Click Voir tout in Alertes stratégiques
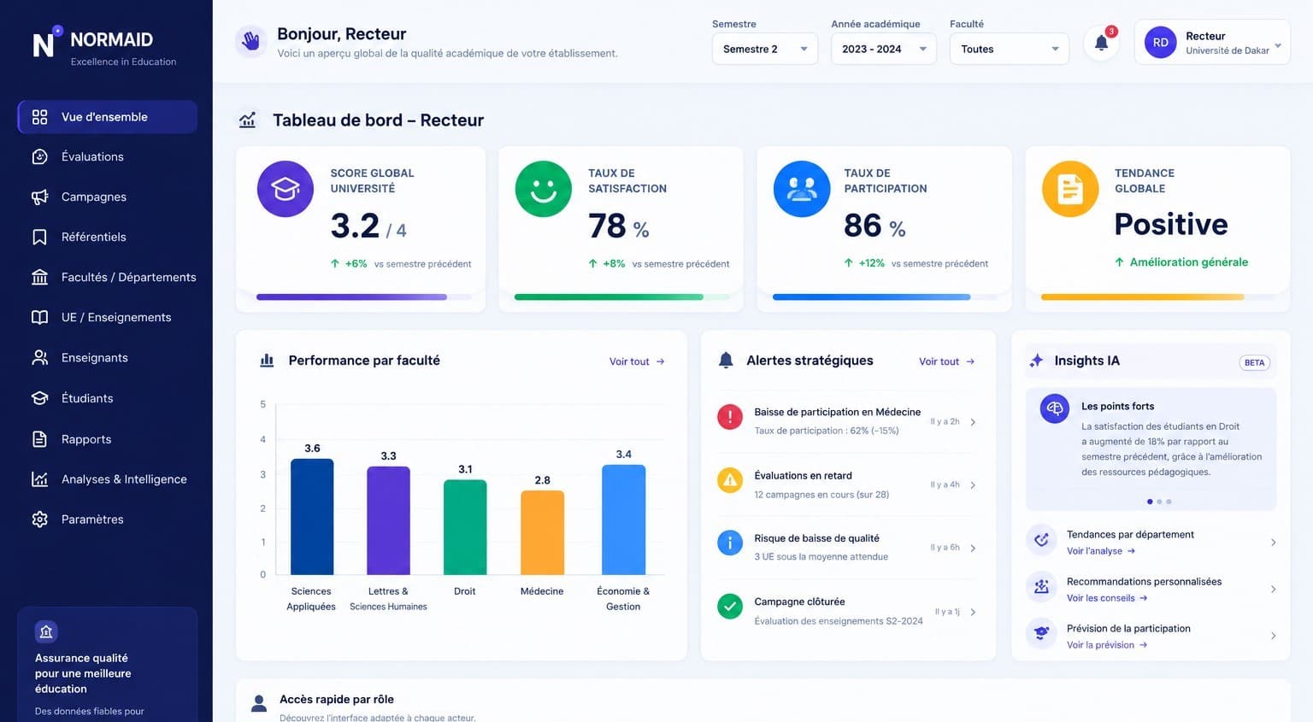Screen dimensions: 1313x722 pyautogui.click(x=946, y=361)
